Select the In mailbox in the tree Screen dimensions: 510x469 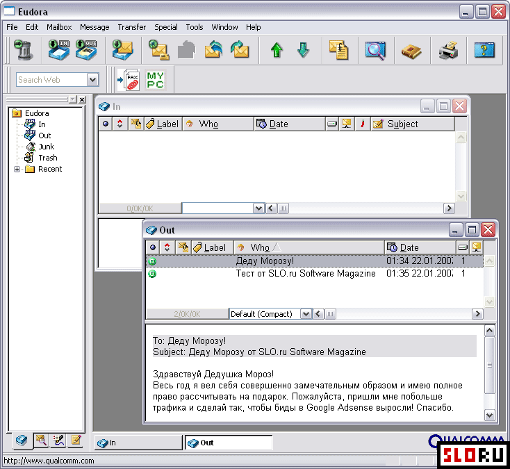click(x=42, y=124)
